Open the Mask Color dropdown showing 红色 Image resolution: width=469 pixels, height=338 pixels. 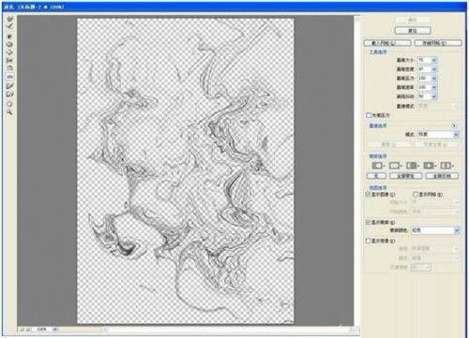coord(435,230)
